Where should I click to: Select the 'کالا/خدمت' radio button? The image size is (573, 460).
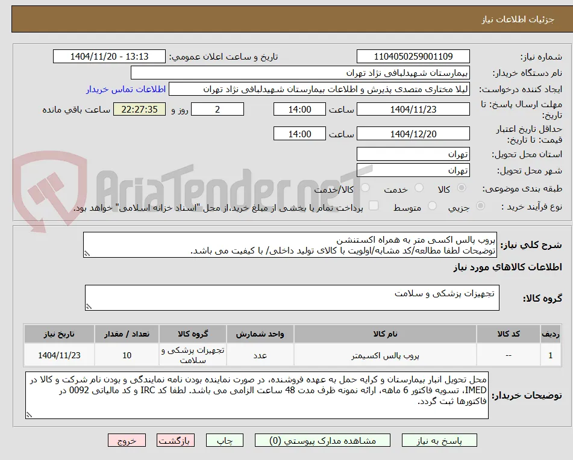coord(365,188)
